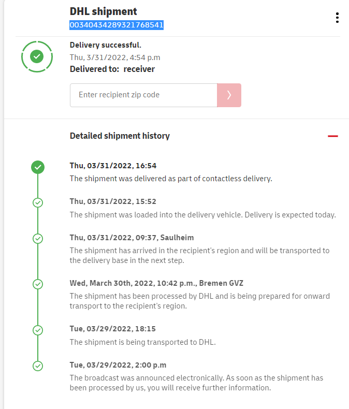The image size is (349, 409).
Task: Click the 18:15 transport step checkmark
Action: click(38, 330)
